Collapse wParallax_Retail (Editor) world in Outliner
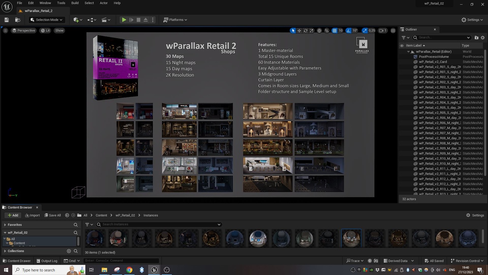Viewport: 488px width, 275px height. coord(408,52)
